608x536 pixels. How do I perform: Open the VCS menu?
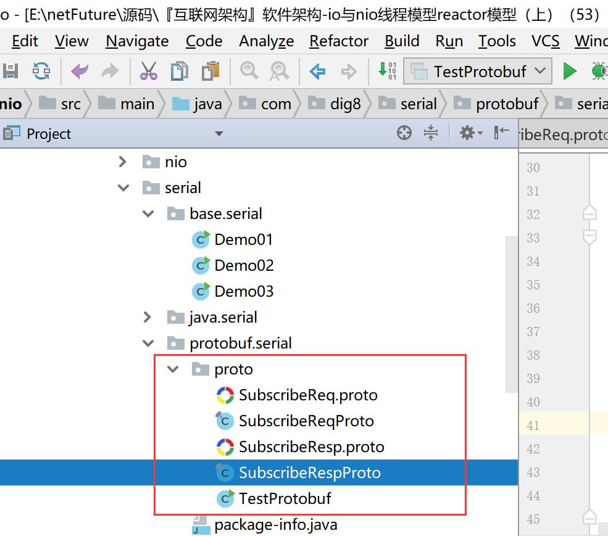pyautogui.click(x=546, y=41)
